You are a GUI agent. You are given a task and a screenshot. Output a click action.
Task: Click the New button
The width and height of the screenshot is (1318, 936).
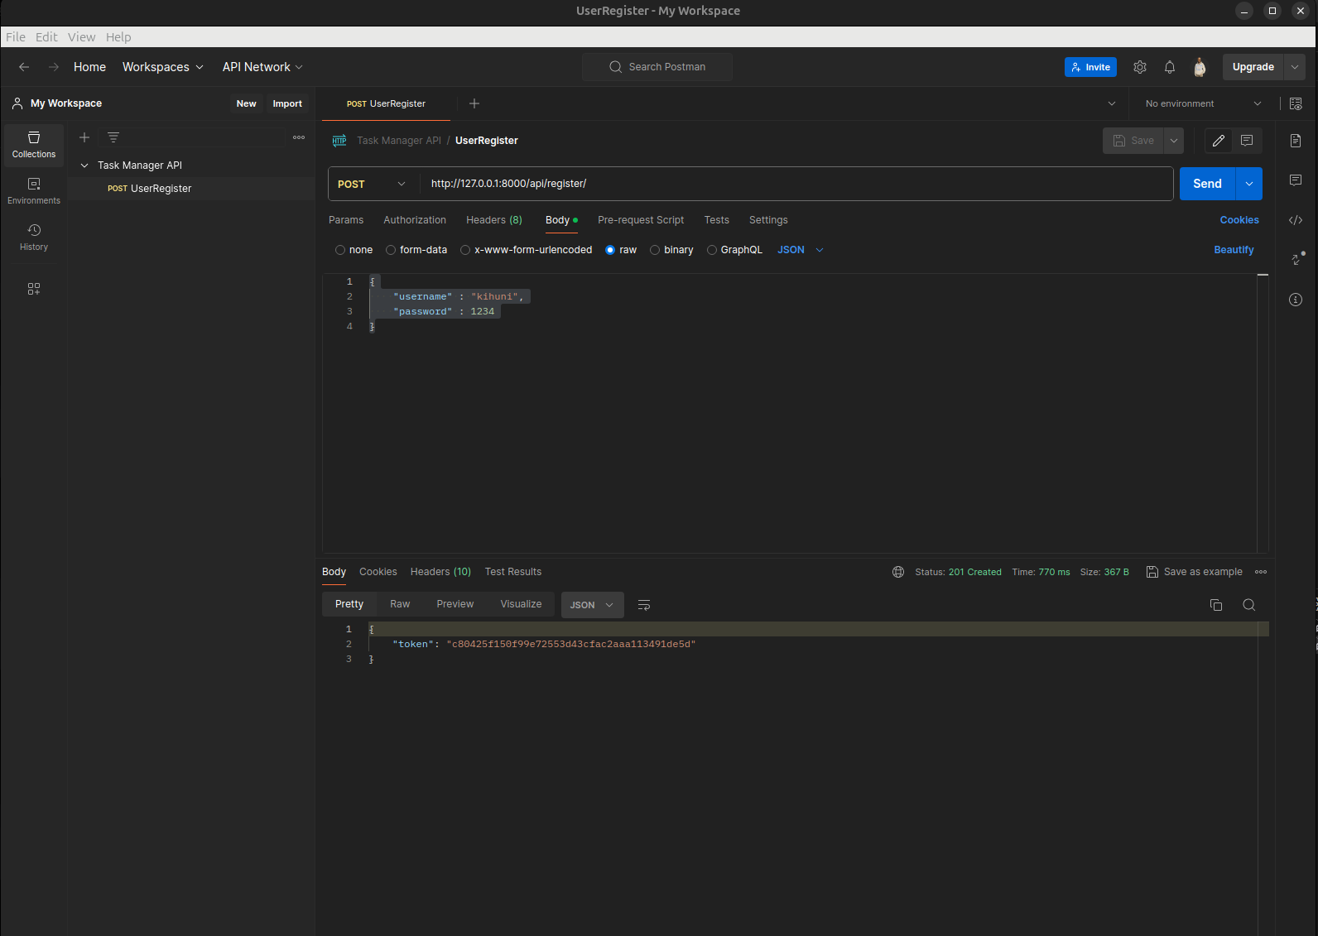(247, 103)
